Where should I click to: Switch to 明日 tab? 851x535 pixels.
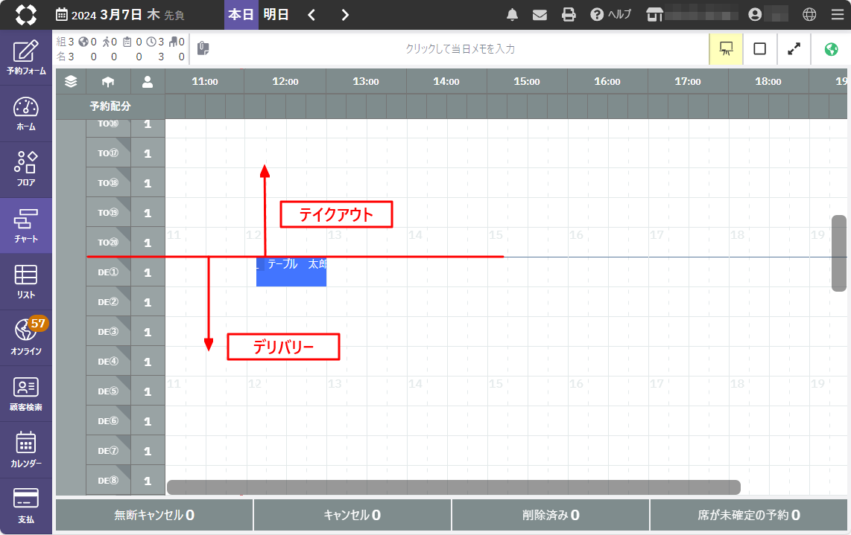click(x=276, y=15)
